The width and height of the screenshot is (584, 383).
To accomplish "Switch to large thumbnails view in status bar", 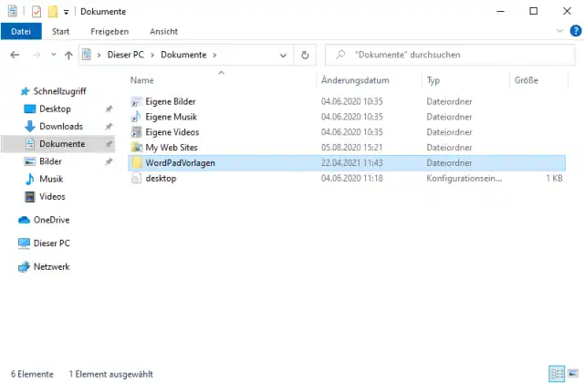I will 573,373.
